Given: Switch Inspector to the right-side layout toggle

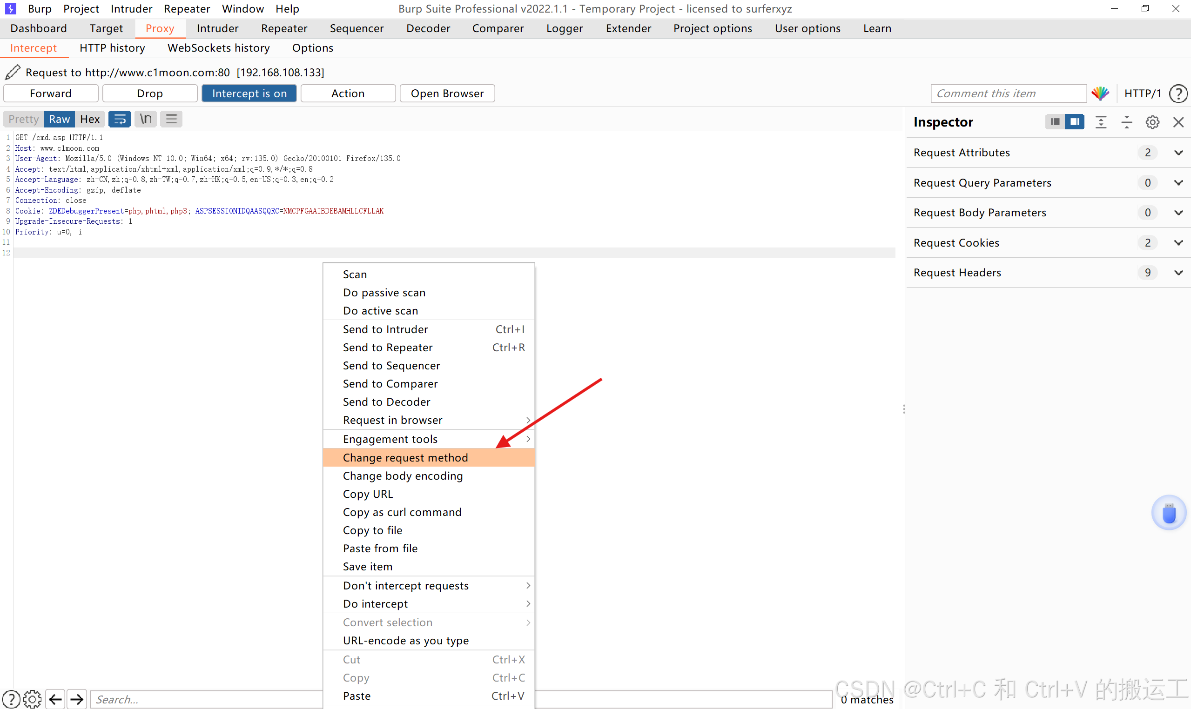Looking at the screenshot, I should click(x=1074, y=122).
